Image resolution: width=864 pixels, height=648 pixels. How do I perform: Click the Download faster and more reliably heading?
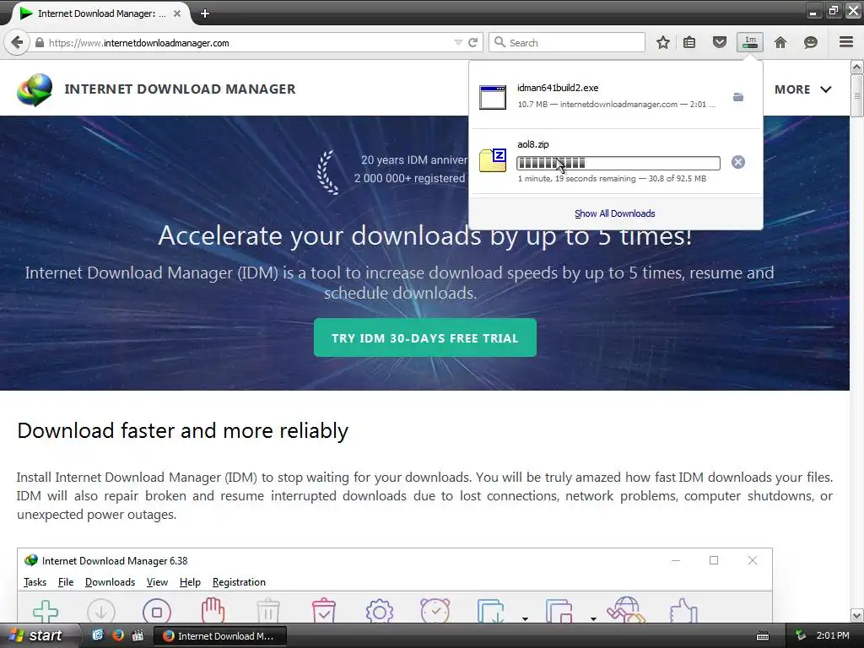pyautogui.click(x=183, y=431)
